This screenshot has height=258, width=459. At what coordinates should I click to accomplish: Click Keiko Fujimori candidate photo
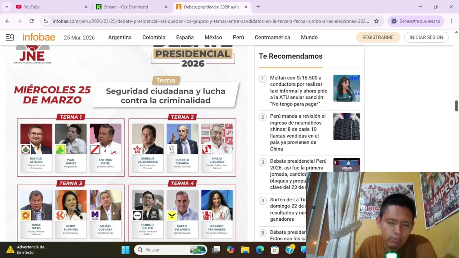click(71, 205)
